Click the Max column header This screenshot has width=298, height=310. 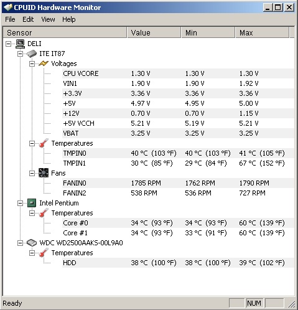pyautogui.click(x=263, y=32)
